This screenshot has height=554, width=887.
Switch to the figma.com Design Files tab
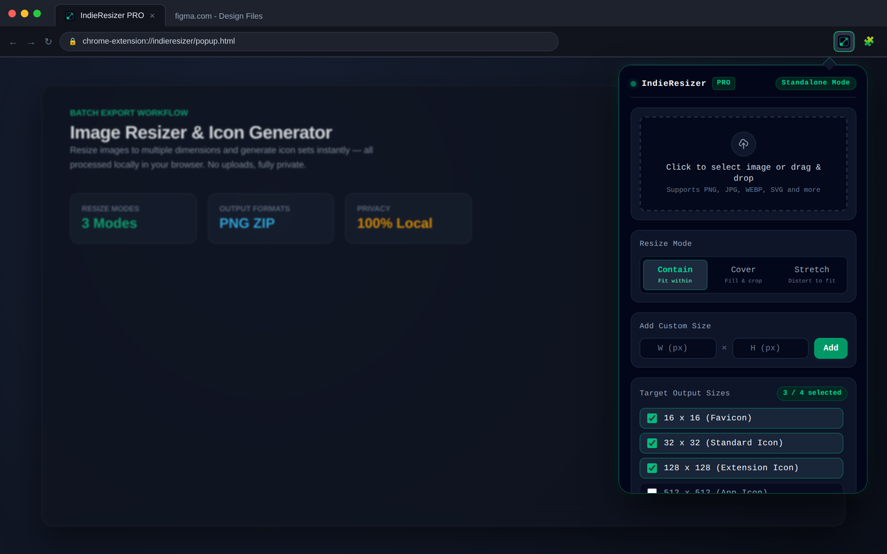218,16
